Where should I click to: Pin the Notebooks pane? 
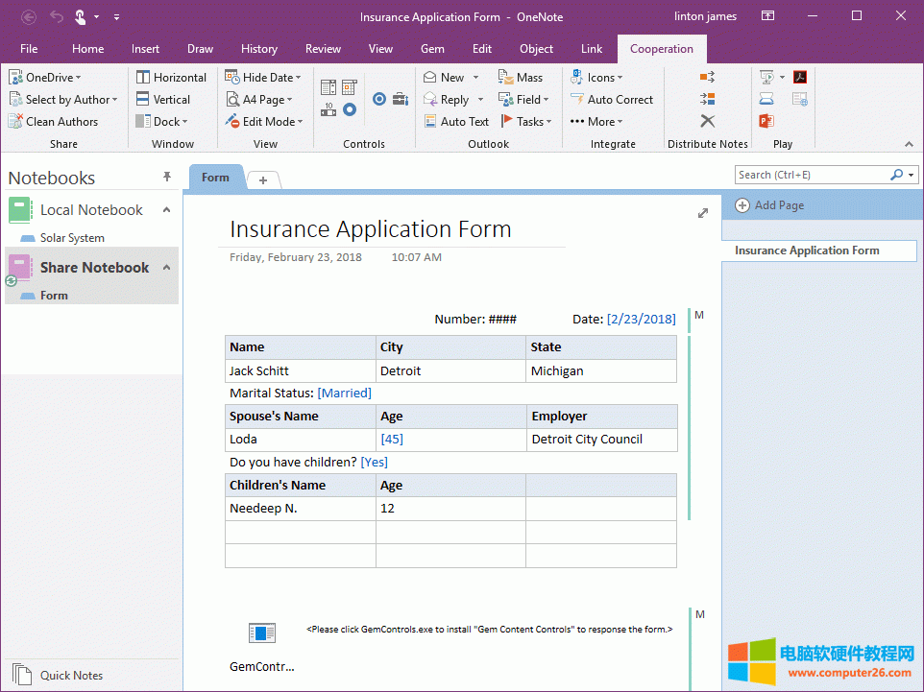tap(167, 177)
